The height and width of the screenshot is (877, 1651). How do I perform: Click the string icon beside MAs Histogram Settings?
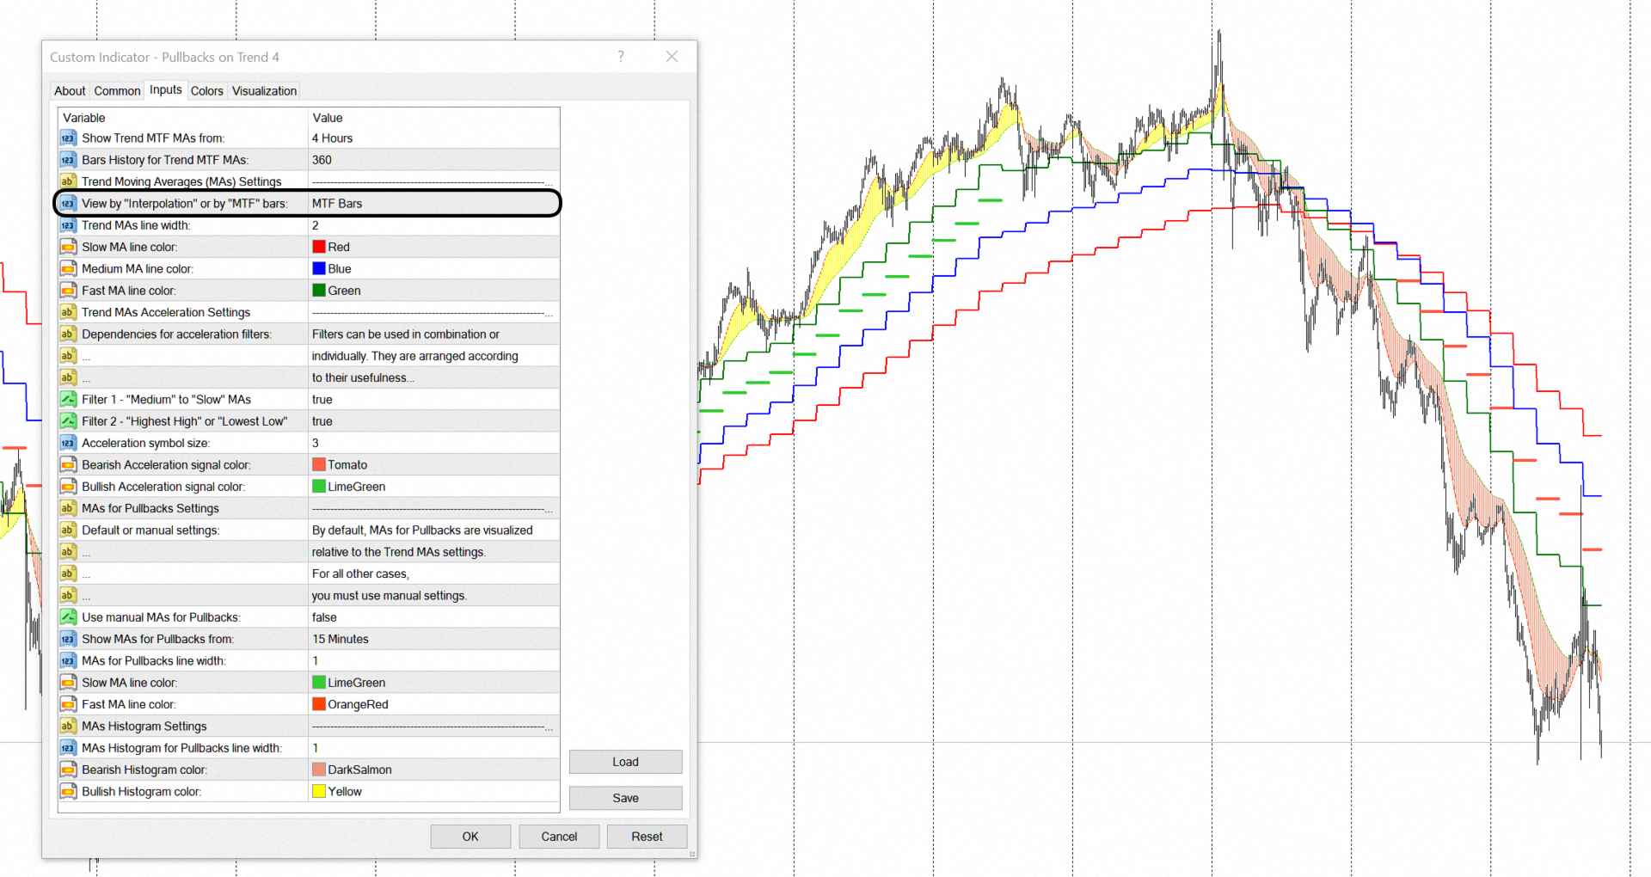pos(68,727)
